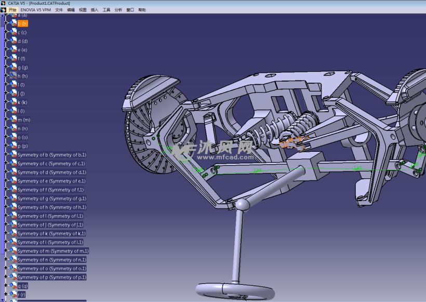Open the 文件 menu
The width and height of the screenshot is (426, 302).
(59, 10)
